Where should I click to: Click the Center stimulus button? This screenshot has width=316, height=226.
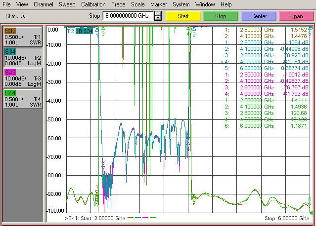[259, 16]
